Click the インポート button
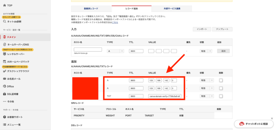The width and height of the screenshot is (276, 130). 202,29
